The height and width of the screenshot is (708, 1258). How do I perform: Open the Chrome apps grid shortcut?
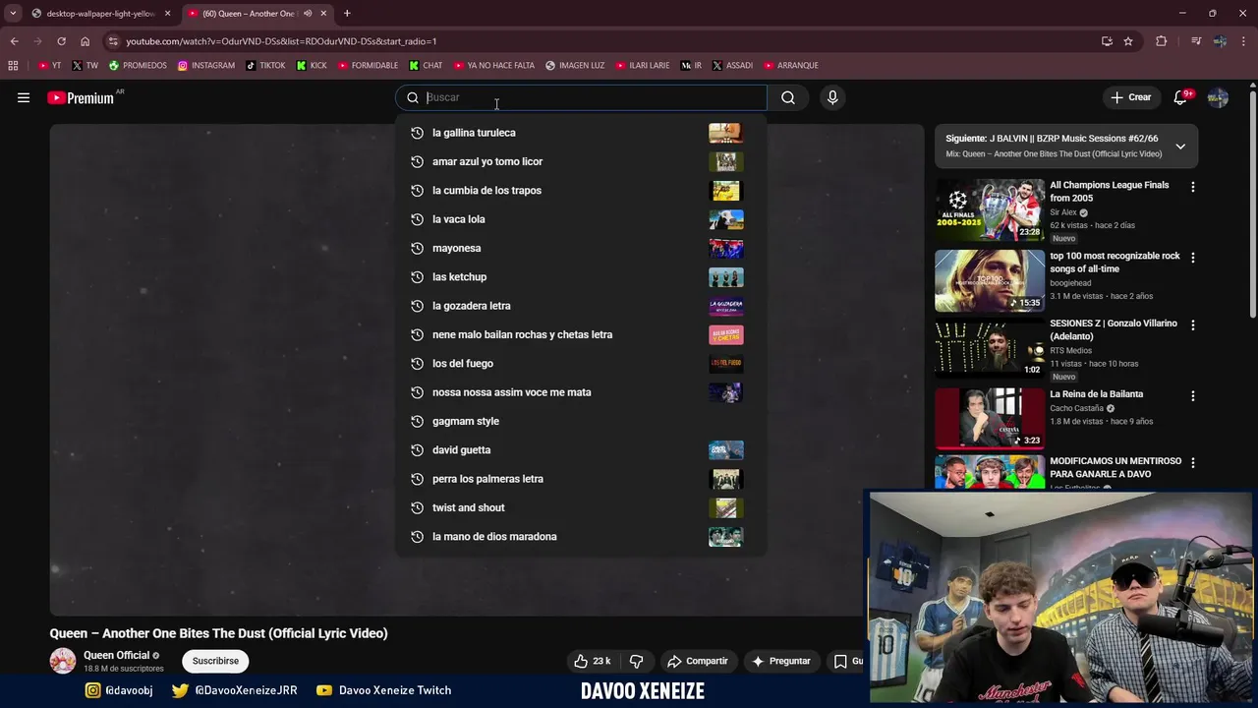point(13,66)
